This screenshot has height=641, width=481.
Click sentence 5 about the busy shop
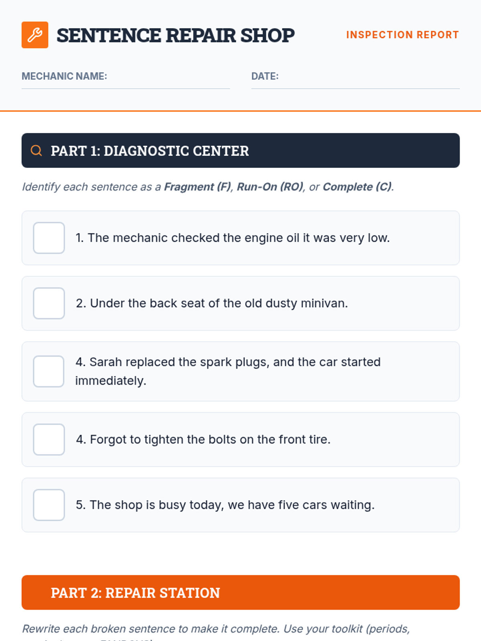coord(225,505)
